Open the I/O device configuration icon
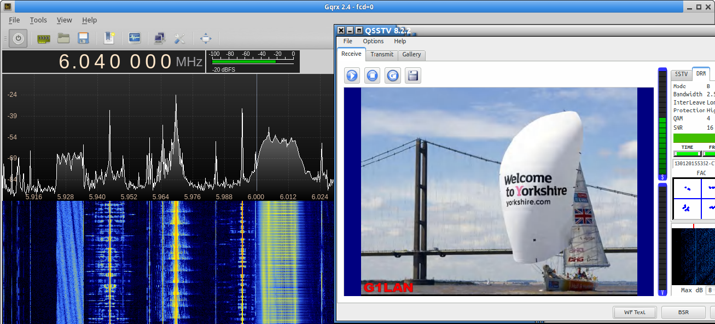Image resolution: width=715 pixels, height=324 pixels. [44, 38]
